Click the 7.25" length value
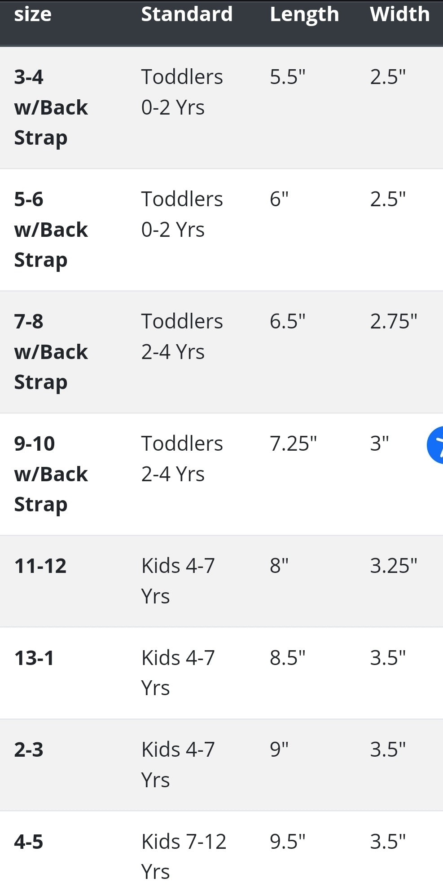443x887 pixels. pos(293,443)
